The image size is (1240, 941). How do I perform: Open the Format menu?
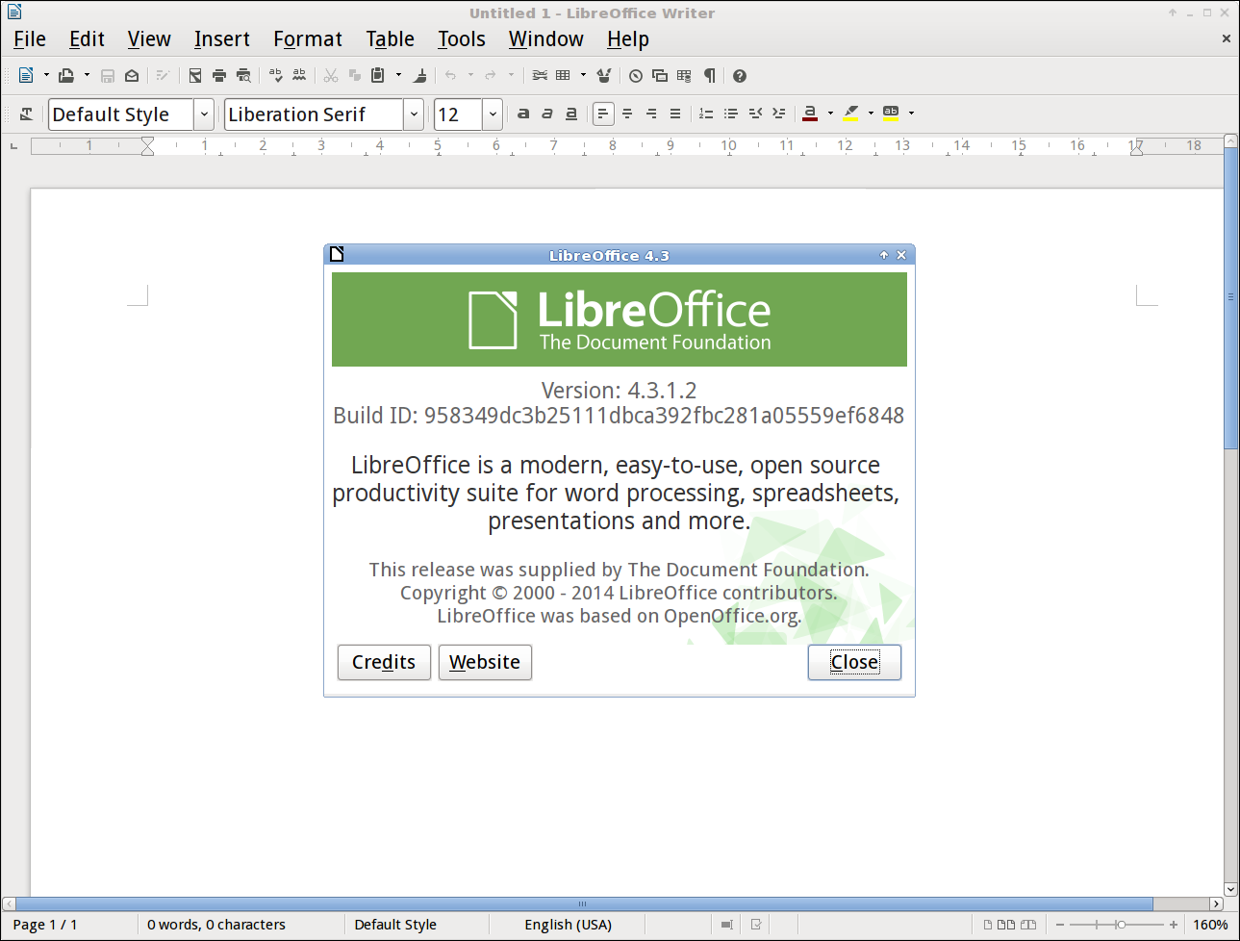307,39
